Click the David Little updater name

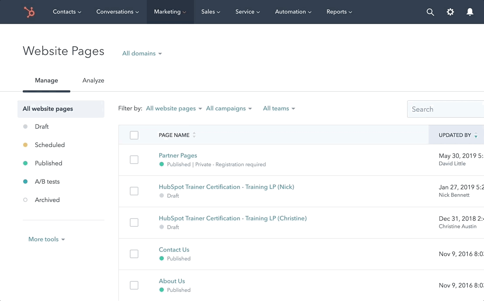coord(452,164)
